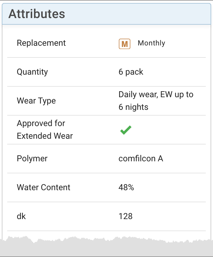Image resolution: width=213 pixels, height=257 pixels.
Task: Click the "comfilcon A" polymer value
Action: [x=141, y=159]
